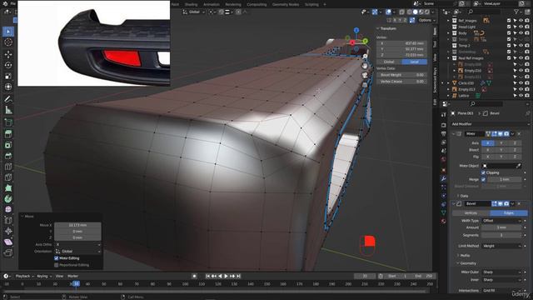The image size is (533, 300).
Task: Select the Knife tool
Action: 8,177
